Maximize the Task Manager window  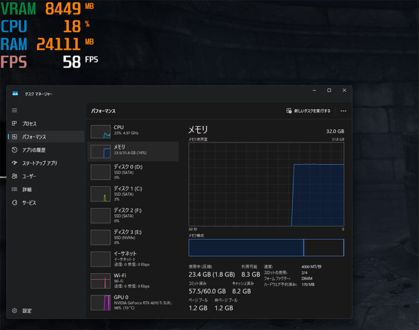[x=329, y=91]
